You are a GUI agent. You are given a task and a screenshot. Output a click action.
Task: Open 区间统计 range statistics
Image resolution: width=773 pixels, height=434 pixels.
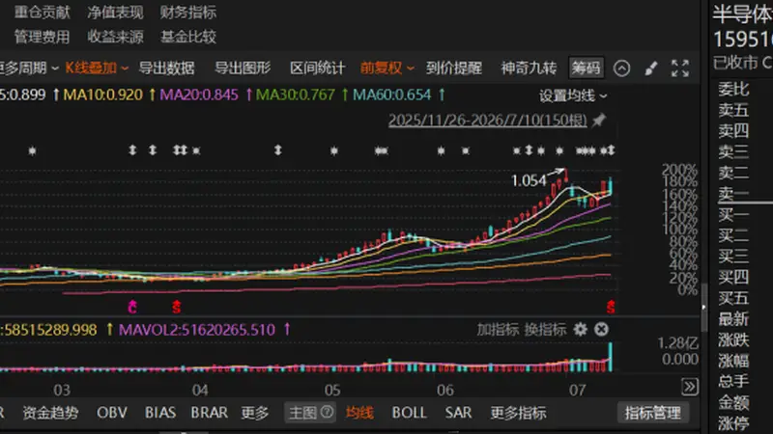click(318, 68)
